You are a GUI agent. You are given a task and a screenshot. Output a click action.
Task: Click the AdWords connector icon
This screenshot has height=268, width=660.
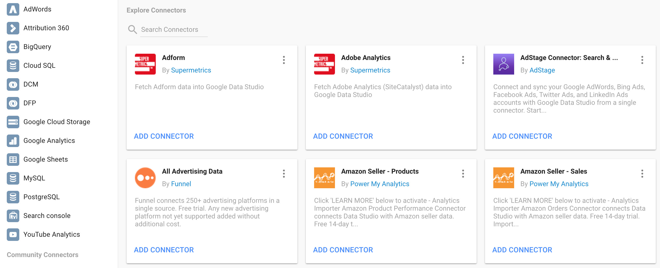point(13,9)
